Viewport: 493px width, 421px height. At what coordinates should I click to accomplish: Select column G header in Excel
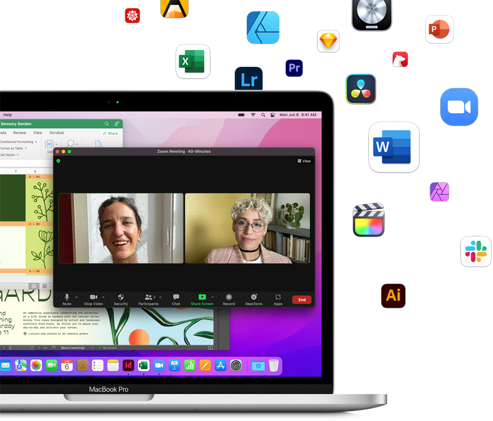pyautogui.click(x=35, y=171)
